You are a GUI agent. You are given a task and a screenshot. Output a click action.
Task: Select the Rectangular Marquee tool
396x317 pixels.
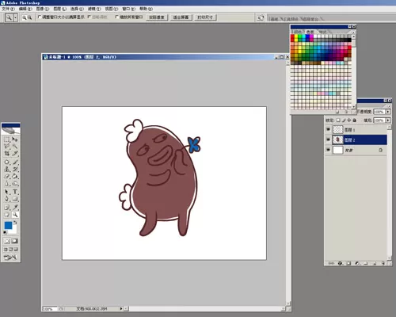(6, 139)
